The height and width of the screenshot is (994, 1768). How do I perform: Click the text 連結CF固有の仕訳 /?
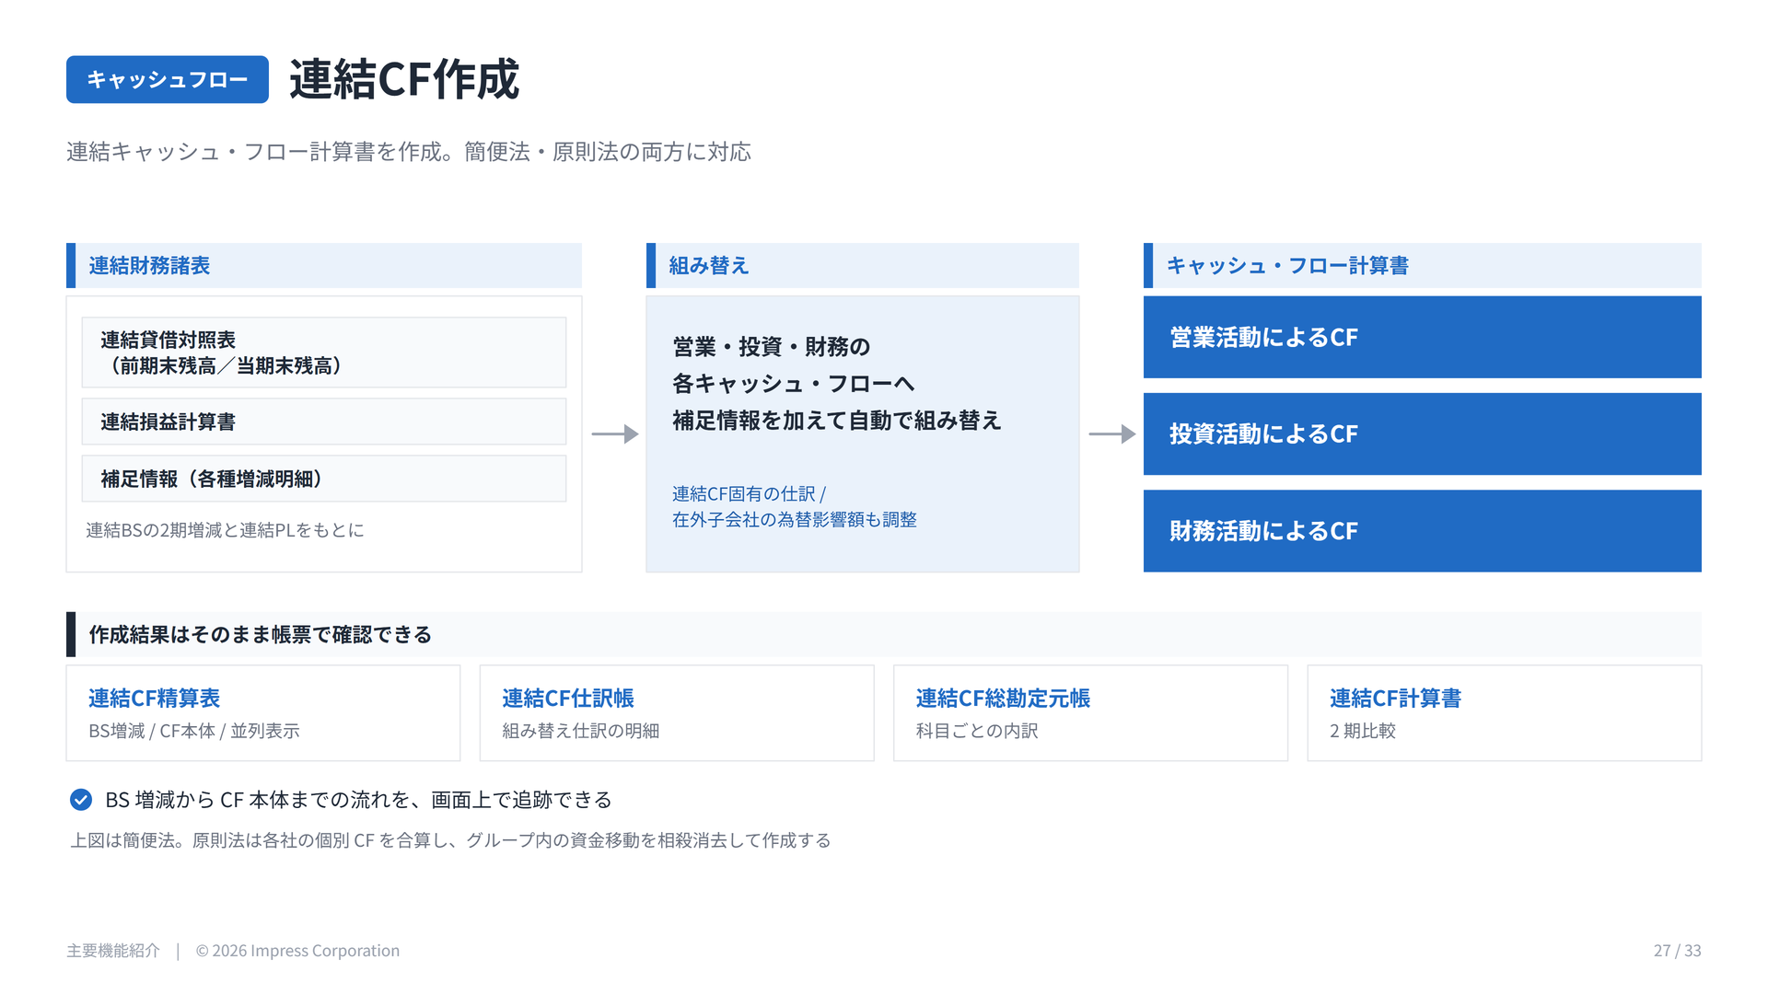coord(749,494)
